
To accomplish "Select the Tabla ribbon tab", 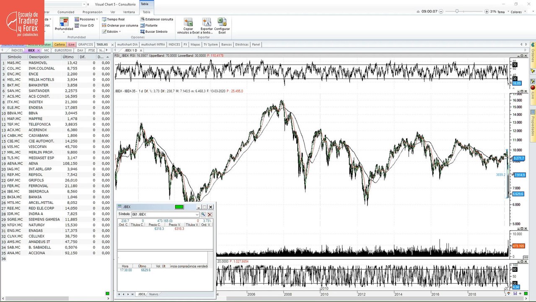I will (146, 12).
